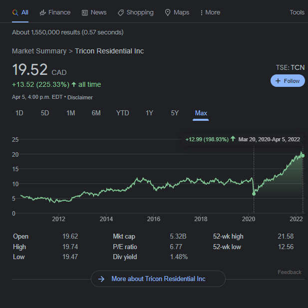Click the +13.52 (225.33%) all time change
This screenshot has width=308, height=308.
click(56, 84)
